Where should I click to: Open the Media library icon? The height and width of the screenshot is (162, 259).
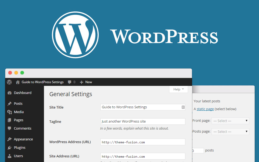[9, 112]
